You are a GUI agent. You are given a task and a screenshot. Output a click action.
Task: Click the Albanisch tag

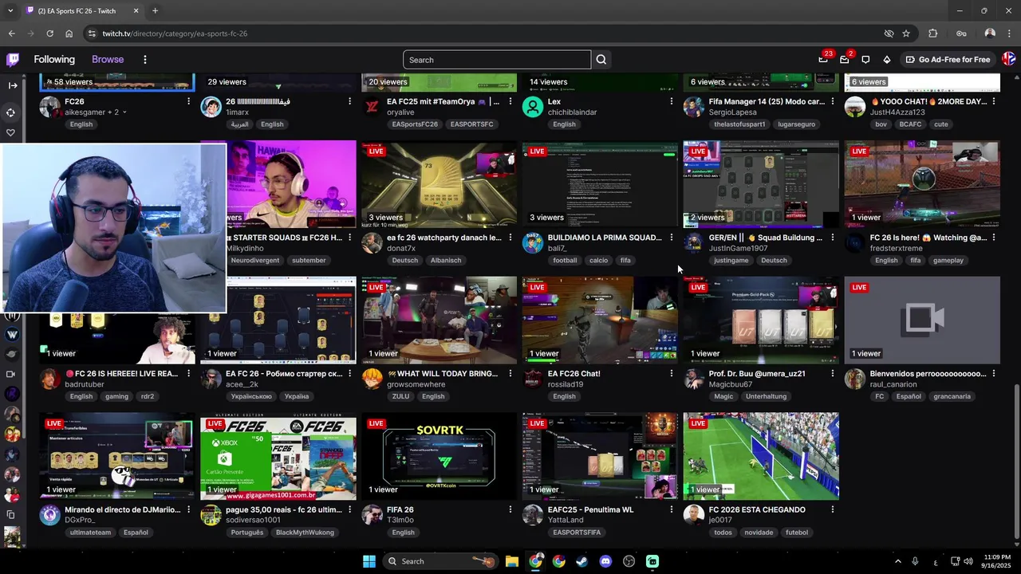[446, 261]
